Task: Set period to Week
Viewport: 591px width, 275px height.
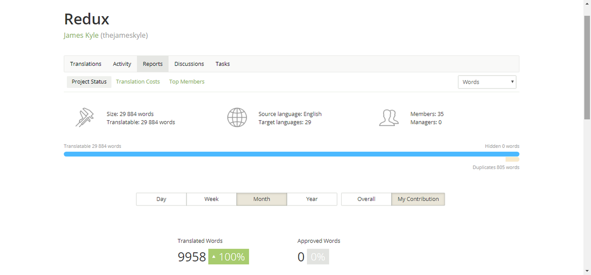Action: coord(211,199)
